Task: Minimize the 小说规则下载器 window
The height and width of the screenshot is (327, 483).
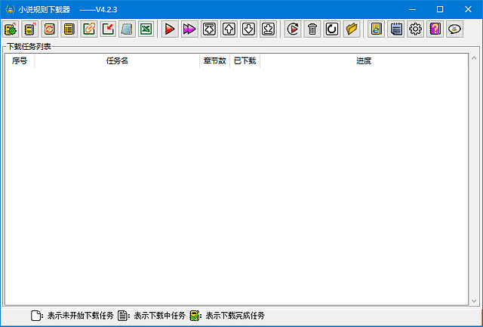Action: [x=412, y=10]
